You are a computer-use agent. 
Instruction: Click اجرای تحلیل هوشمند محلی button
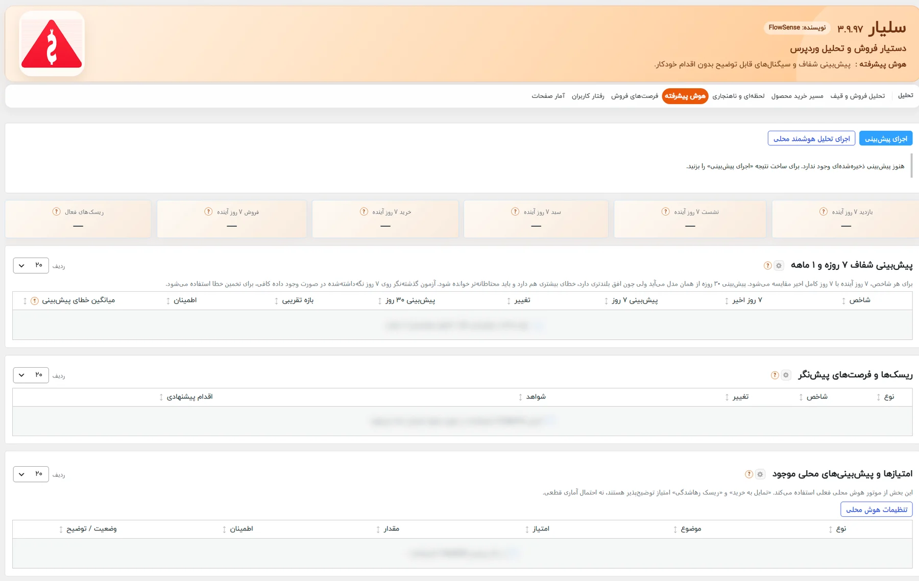pyautogui.click(x=811, y=138)
